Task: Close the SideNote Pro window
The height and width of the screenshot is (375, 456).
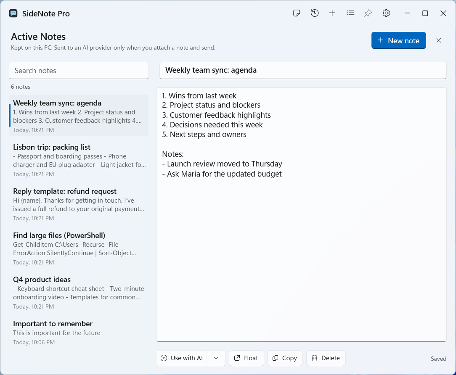Action: click(x=443, y=13)
